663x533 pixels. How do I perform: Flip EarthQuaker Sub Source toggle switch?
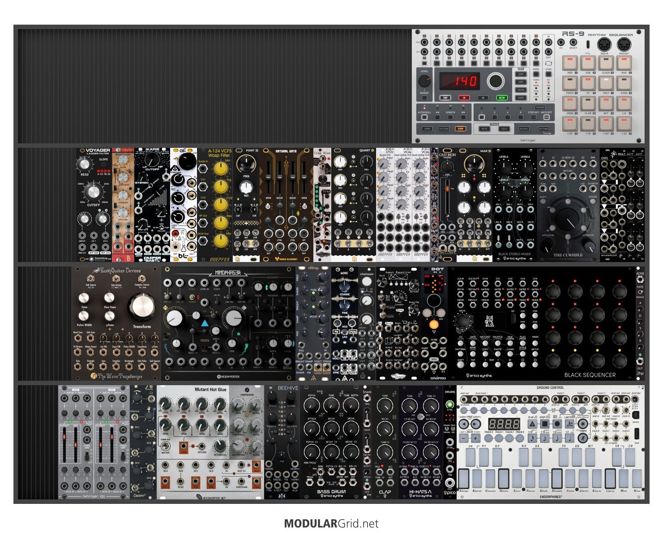click(x=91, y=278)
